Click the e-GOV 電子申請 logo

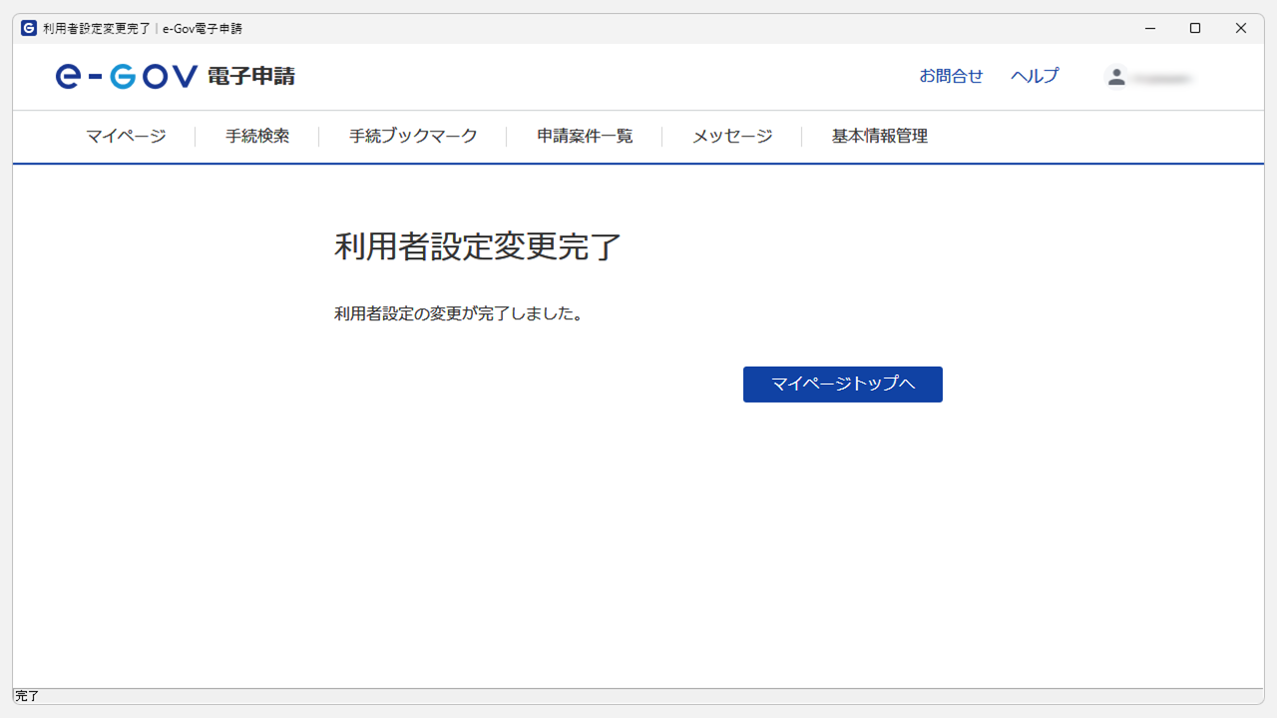pos(176,77)
